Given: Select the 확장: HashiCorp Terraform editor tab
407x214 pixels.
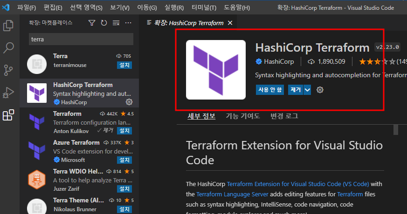Looking at the screenshot, I should pos(189,23).
